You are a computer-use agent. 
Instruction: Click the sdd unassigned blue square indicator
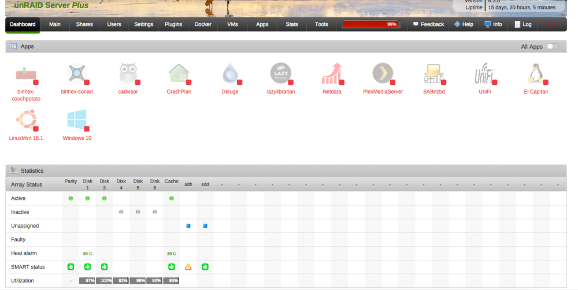tap(205, 226)
